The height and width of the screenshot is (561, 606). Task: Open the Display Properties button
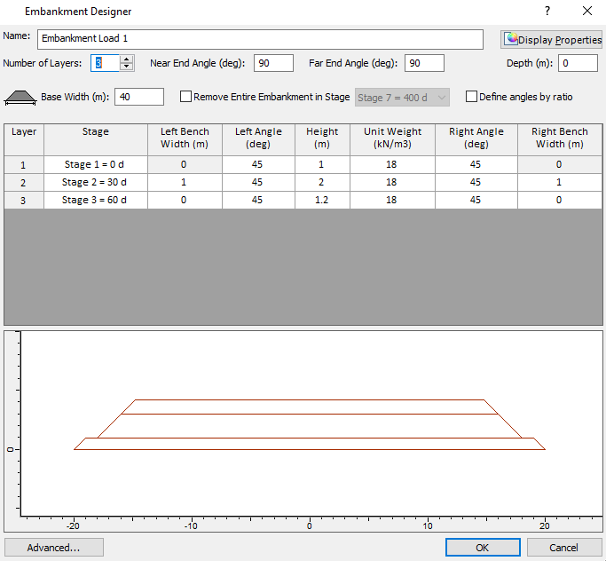coord(552,39)
